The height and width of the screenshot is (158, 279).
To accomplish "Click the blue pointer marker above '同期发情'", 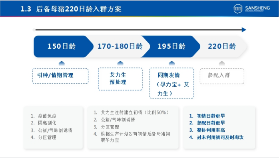I will (x=172, y=63).
